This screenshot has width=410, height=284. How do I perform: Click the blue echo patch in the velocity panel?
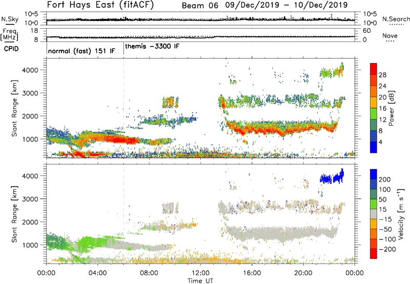(332, 178)
